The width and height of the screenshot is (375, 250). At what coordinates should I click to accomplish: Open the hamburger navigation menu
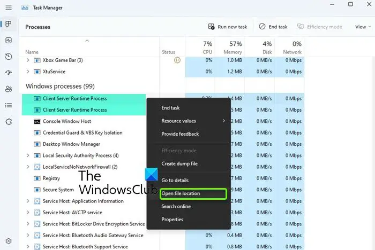9,8
